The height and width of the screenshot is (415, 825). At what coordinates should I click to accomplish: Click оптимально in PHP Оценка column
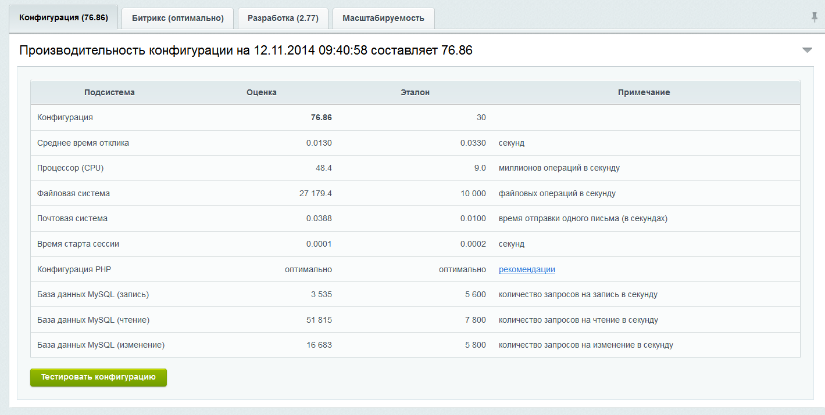[x=309, y=269]
